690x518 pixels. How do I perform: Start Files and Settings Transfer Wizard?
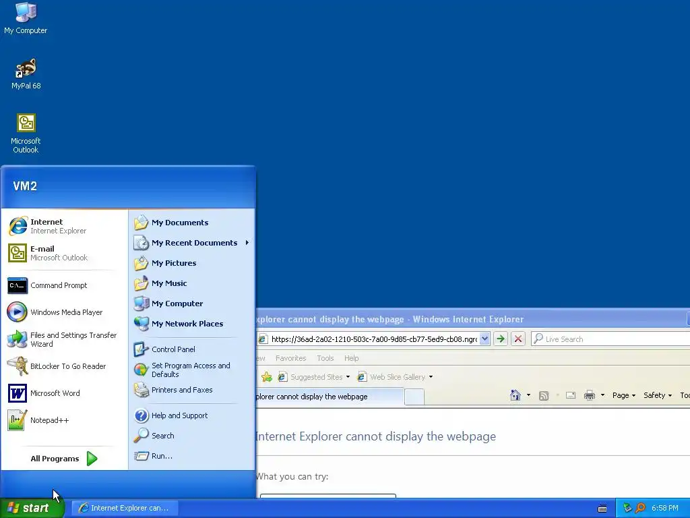(x=65, y=339)
